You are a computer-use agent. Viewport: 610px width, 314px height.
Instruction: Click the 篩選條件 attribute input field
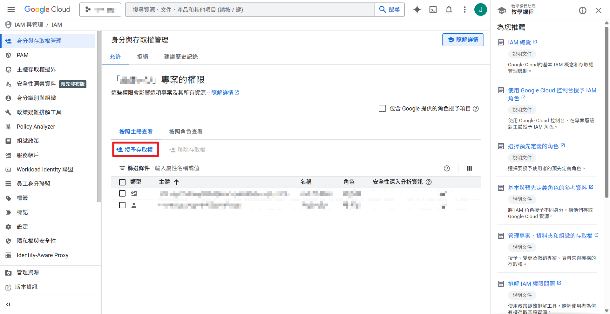177,168
